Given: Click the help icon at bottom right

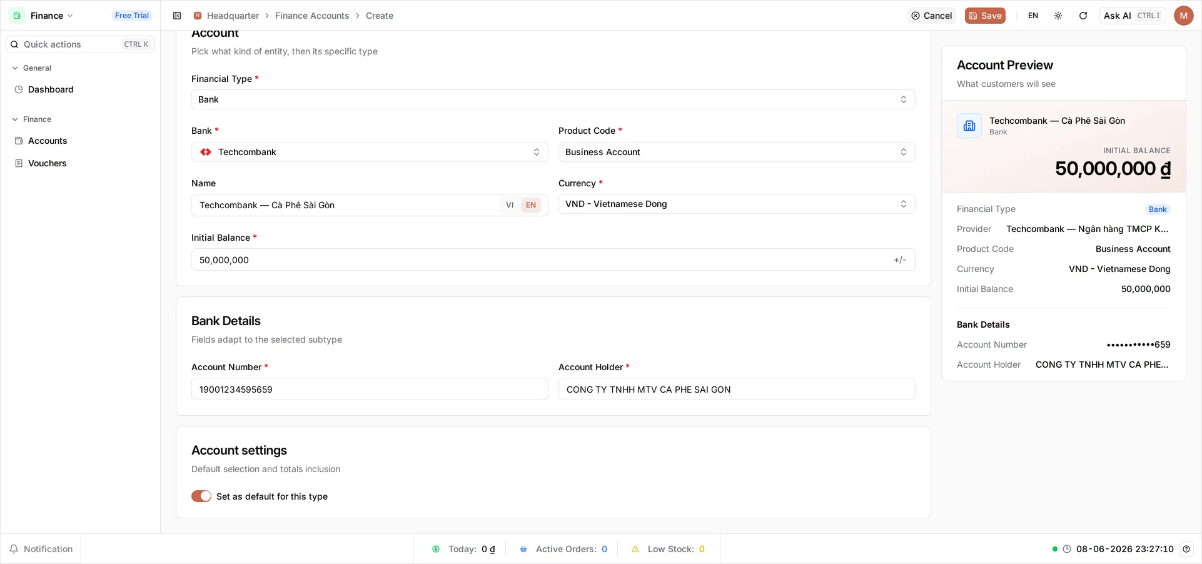Looking at the screenshot, I should tap(1186, 549).
